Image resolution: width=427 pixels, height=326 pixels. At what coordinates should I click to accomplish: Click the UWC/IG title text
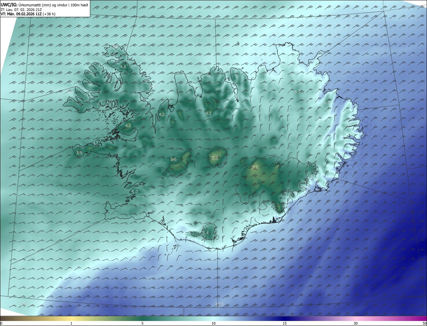[x=9, y=5]
